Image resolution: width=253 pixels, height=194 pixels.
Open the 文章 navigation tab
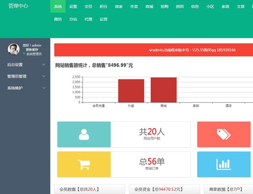point(241,6)
